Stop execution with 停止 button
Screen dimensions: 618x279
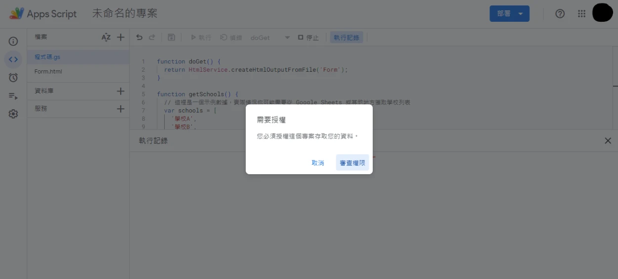309,37
